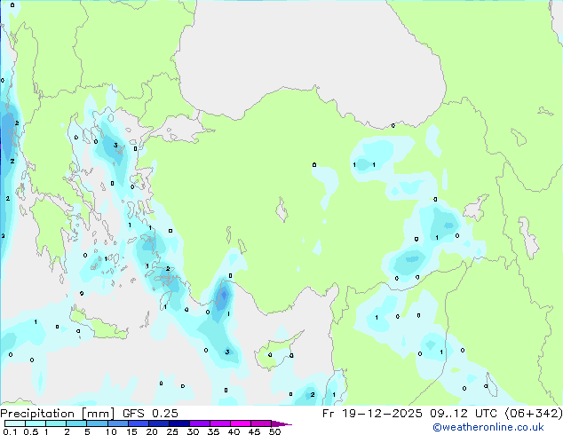Click the 'Fr 19-12-2025' date text

point(372,414)
